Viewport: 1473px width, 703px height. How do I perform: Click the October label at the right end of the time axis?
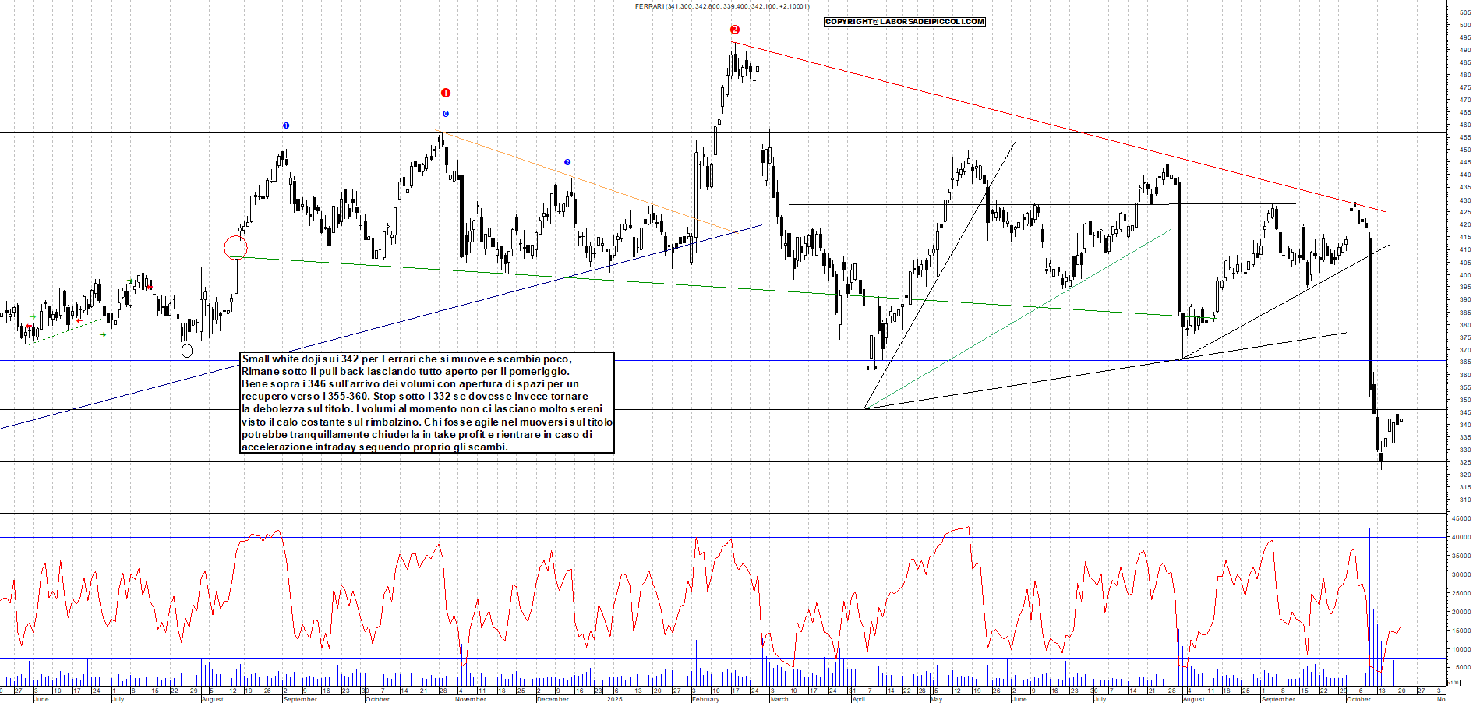click(1358, 699)
